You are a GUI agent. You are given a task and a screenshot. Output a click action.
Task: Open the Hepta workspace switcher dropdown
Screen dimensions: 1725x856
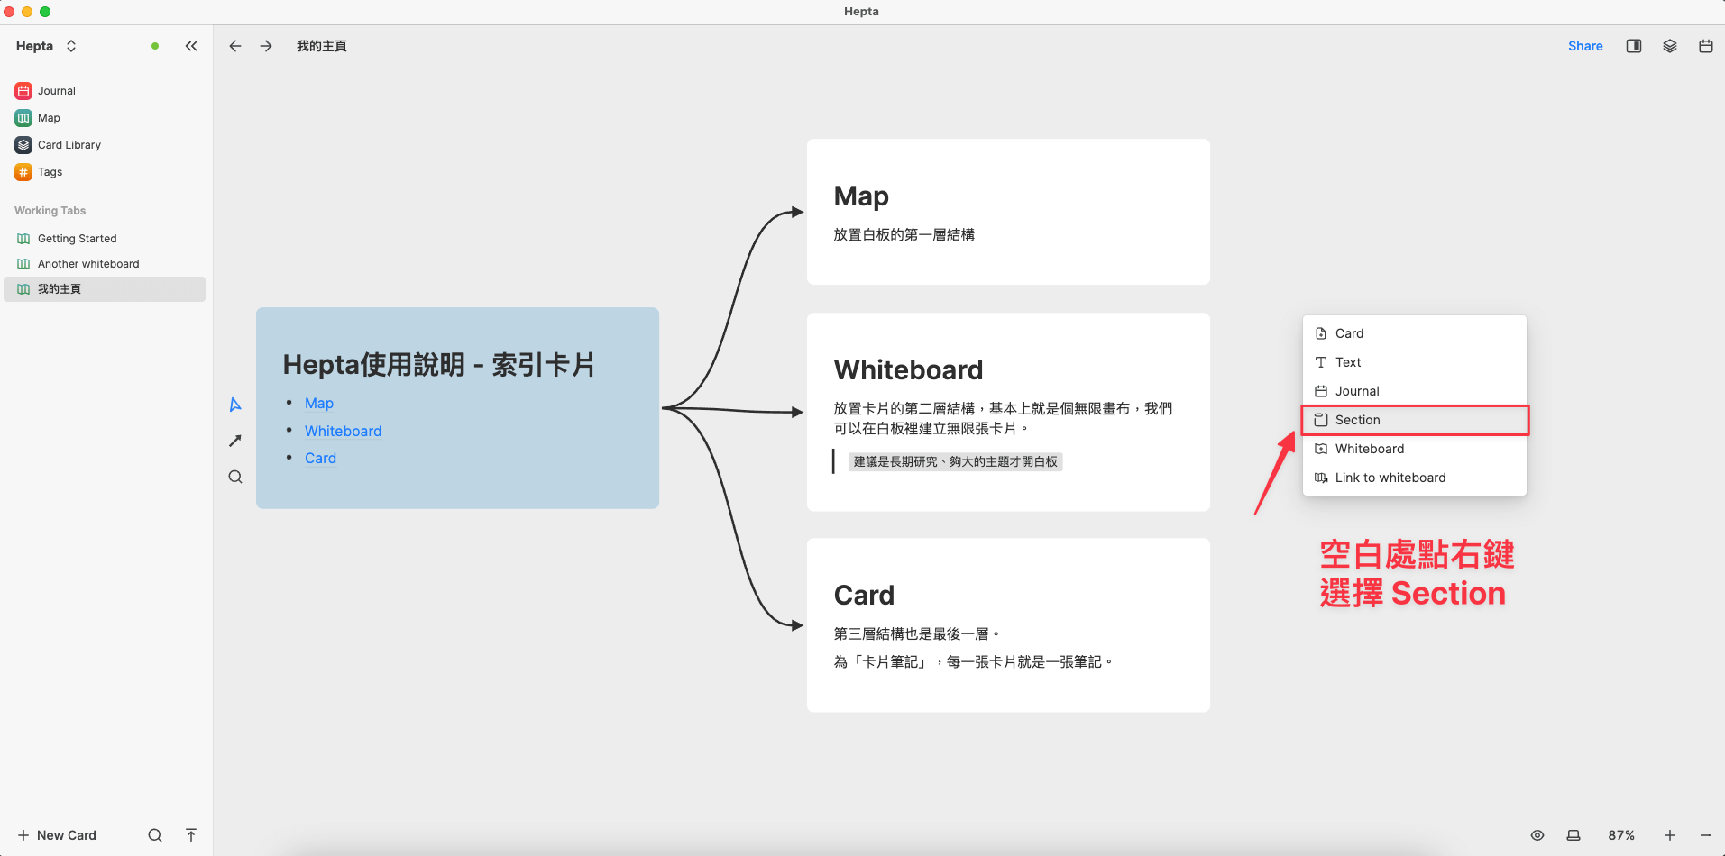(71, 45)
